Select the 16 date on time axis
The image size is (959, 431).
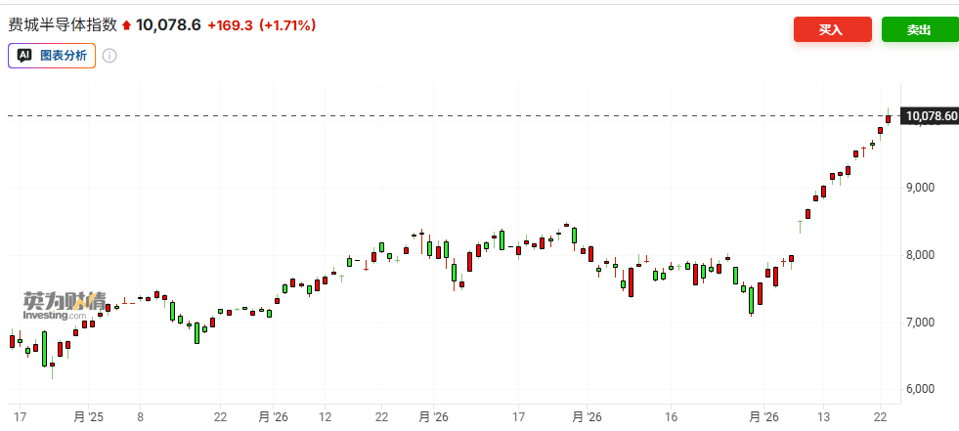671,417
